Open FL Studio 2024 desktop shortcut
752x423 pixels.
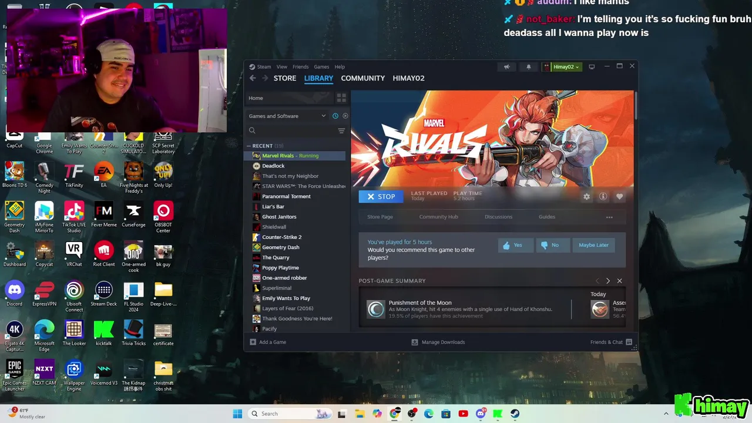pyautogui.click(x=133, y=297)
